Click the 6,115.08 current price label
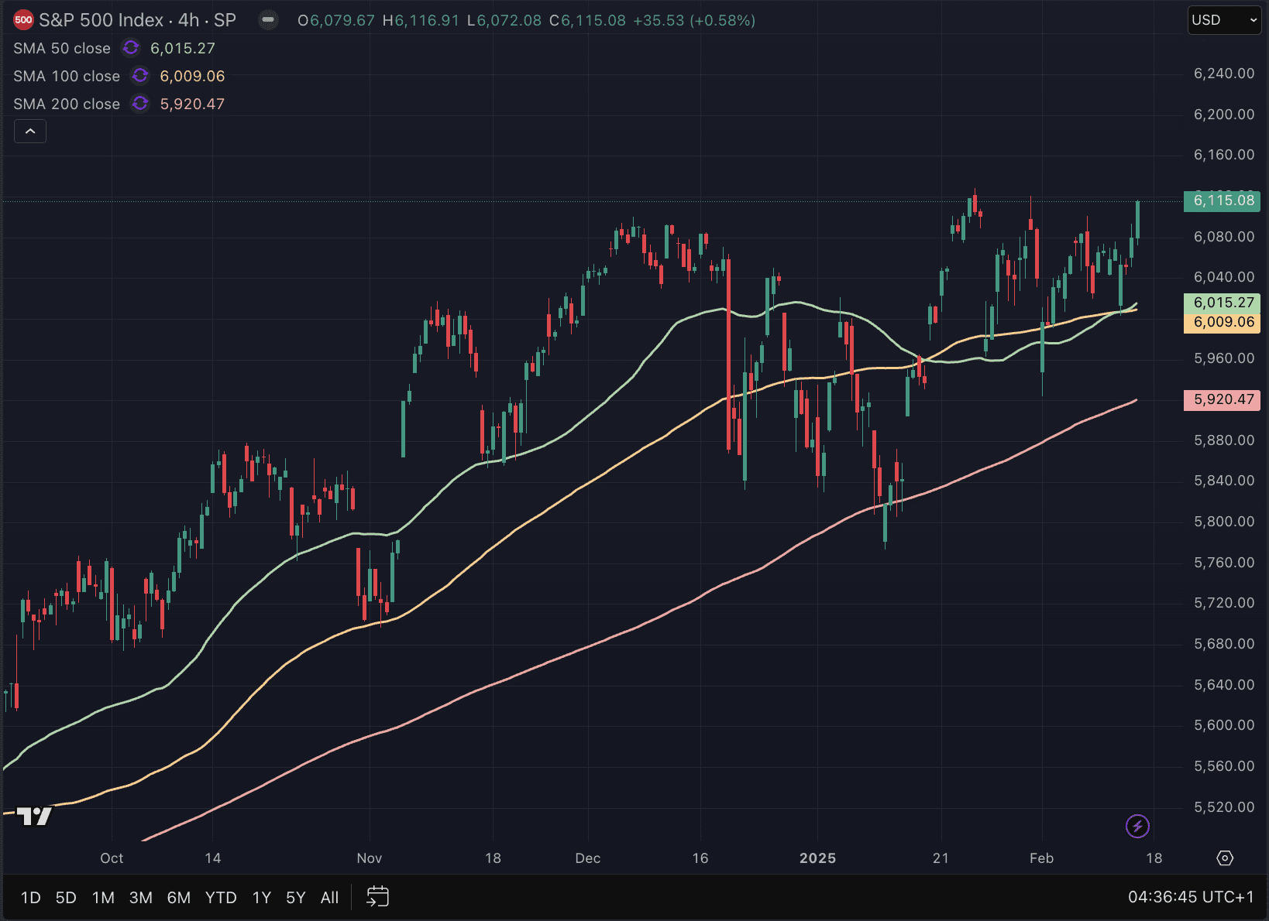The height and width of the screenshot is (921, 1269). click(1223, 200)
